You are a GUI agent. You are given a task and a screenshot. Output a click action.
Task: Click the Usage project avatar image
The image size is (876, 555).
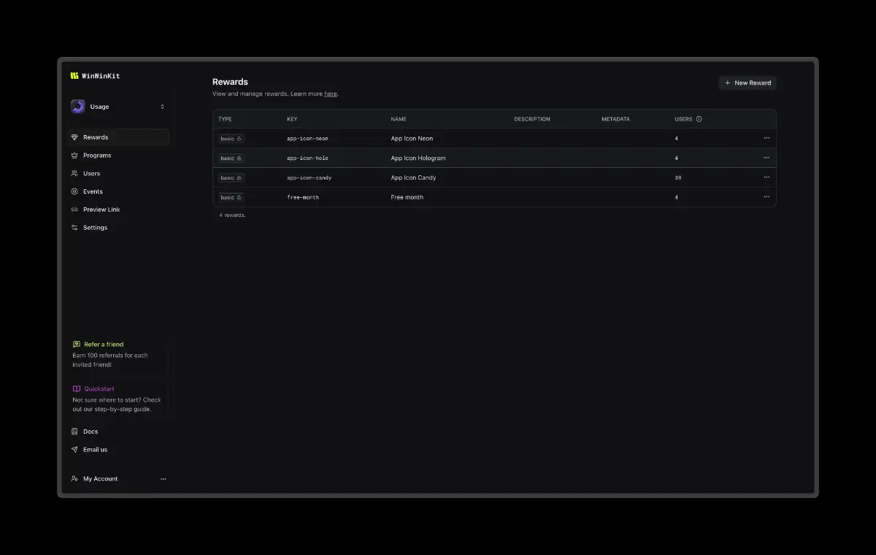(x=78, y=106)
